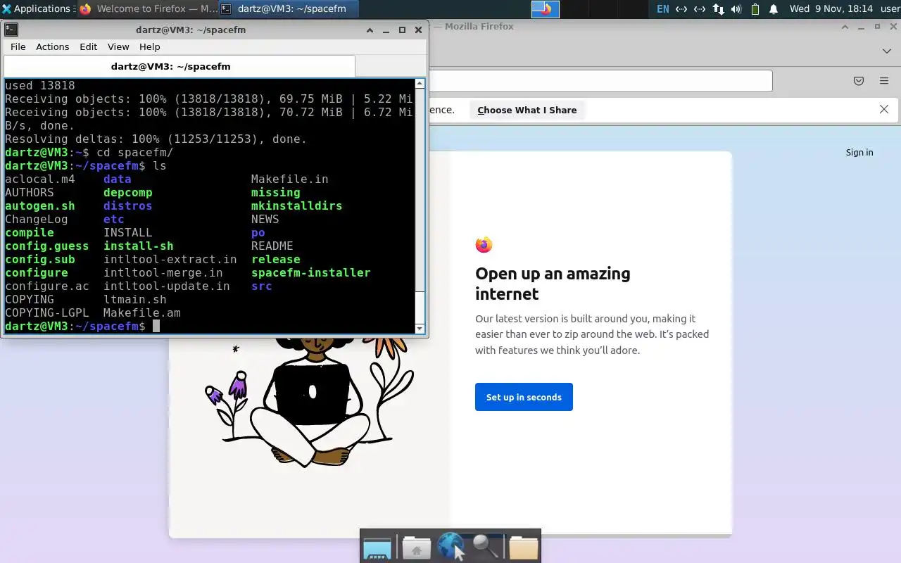Open the EN keyboard layout indicator

[662, 9]
